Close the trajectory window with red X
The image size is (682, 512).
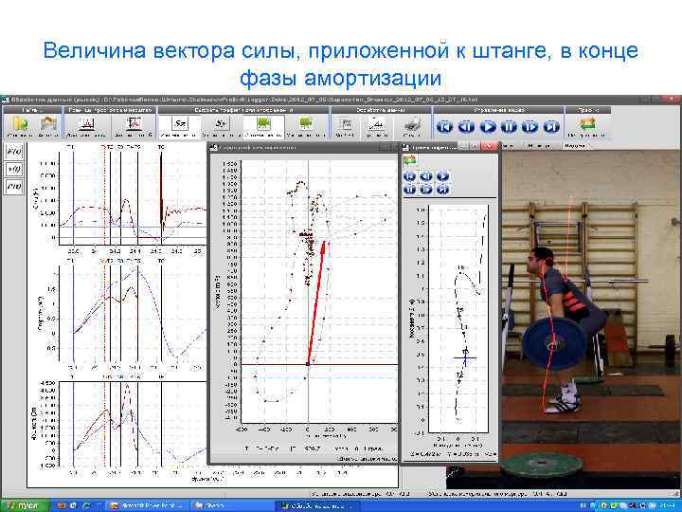490,147
